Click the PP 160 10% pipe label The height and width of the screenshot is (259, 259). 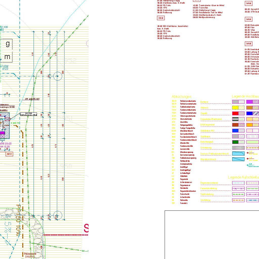18,220
